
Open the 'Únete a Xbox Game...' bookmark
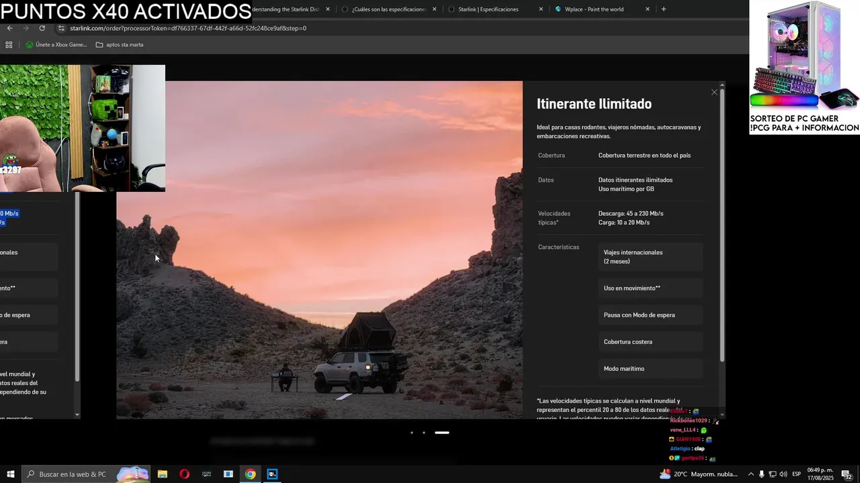(56, 45)
